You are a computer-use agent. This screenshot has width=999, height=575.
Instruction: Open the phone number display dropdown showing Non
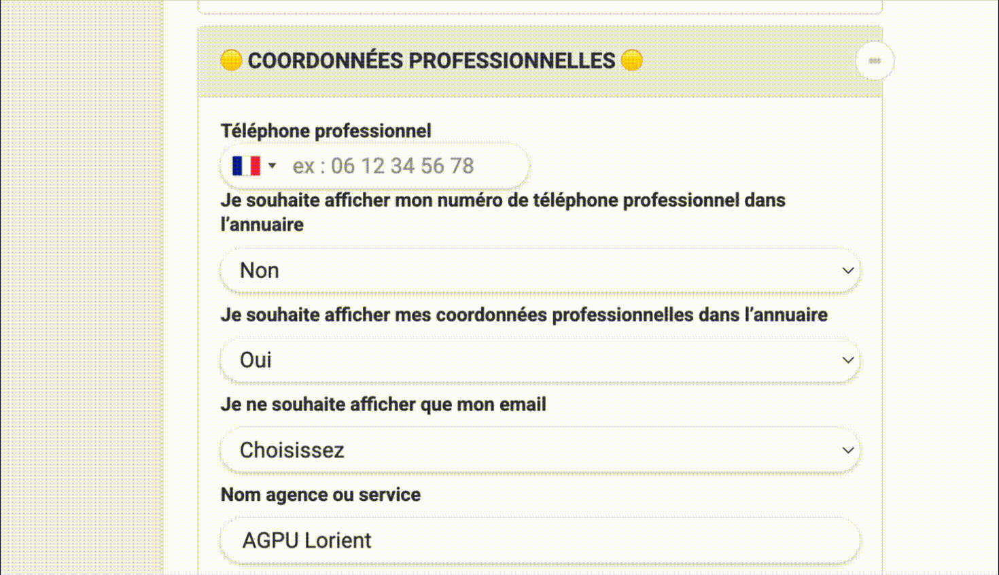pos(530,271)
